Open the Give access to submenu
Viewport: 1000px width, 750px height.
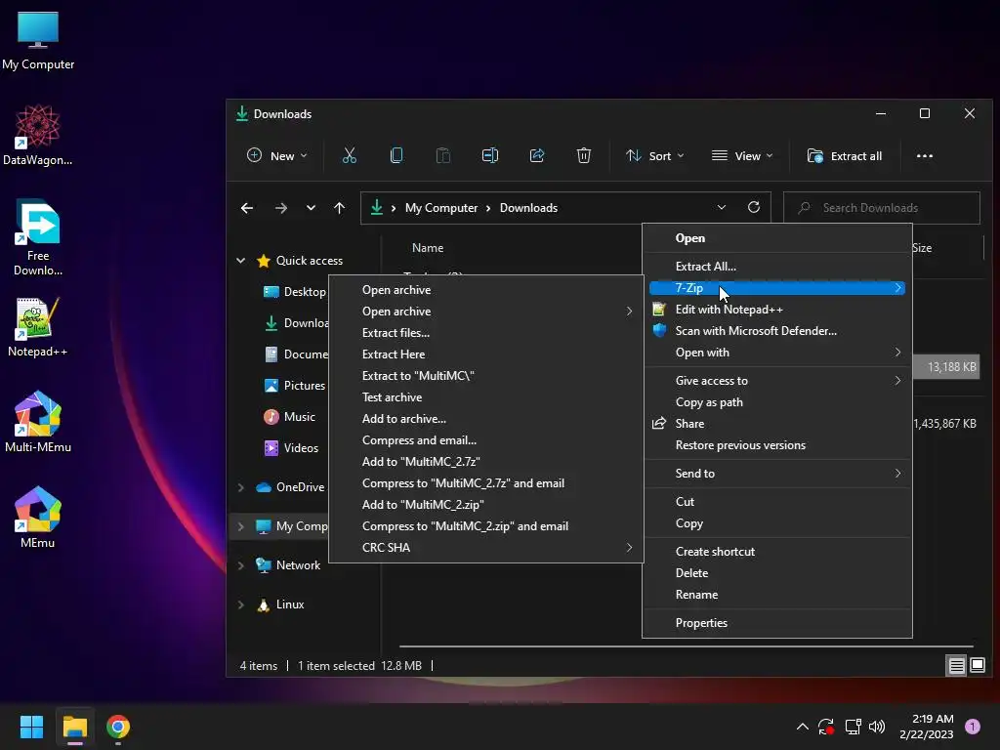[x=776, y=381]
